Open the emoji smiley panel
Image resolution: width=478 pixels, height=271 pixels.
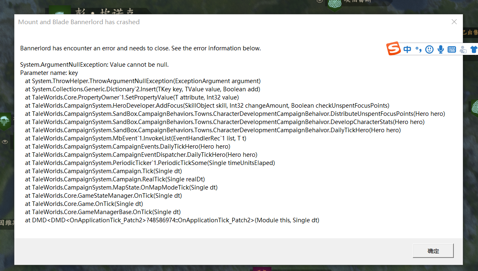click(429, 49)
